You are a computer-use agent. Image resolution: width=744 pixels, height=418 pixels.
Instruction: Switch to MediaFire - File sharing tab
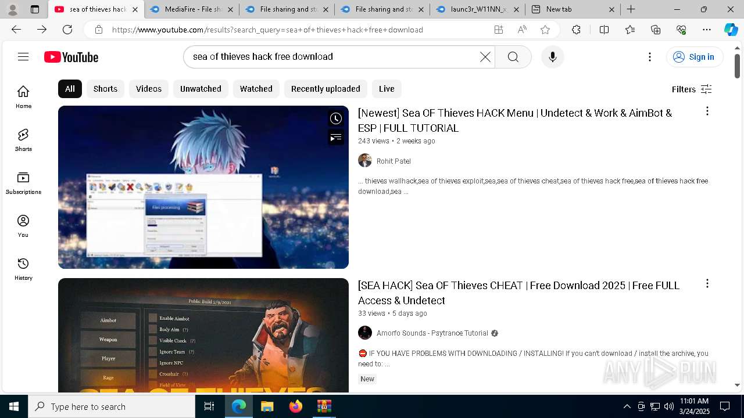click(x=192, y=9)
